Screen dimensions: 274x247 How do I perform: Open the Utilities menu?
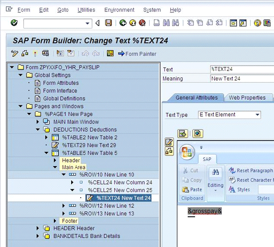(86, 10)
